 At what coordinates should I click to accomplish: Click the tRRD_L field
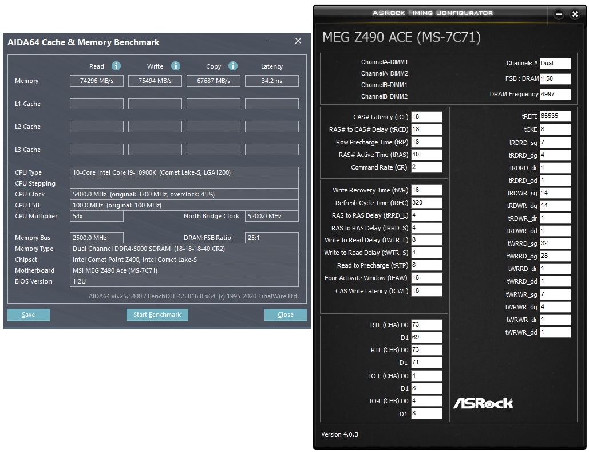427,215
